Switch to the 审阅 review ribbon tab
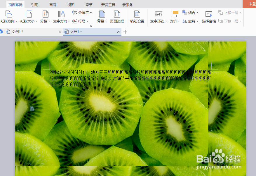 point(52,4)
